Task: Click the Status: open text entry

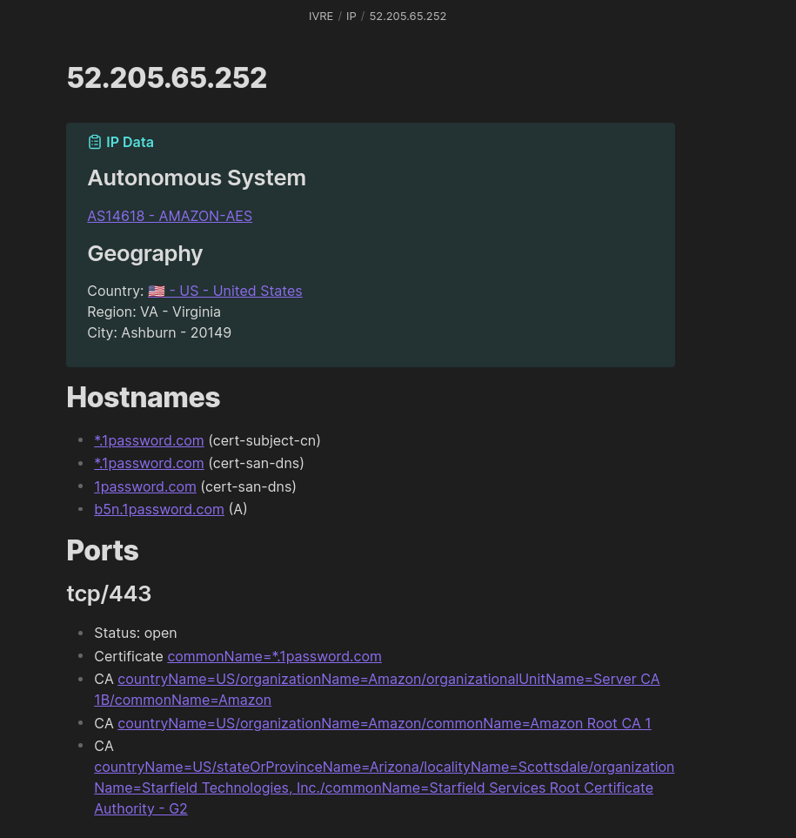Action: coord(135,633)
